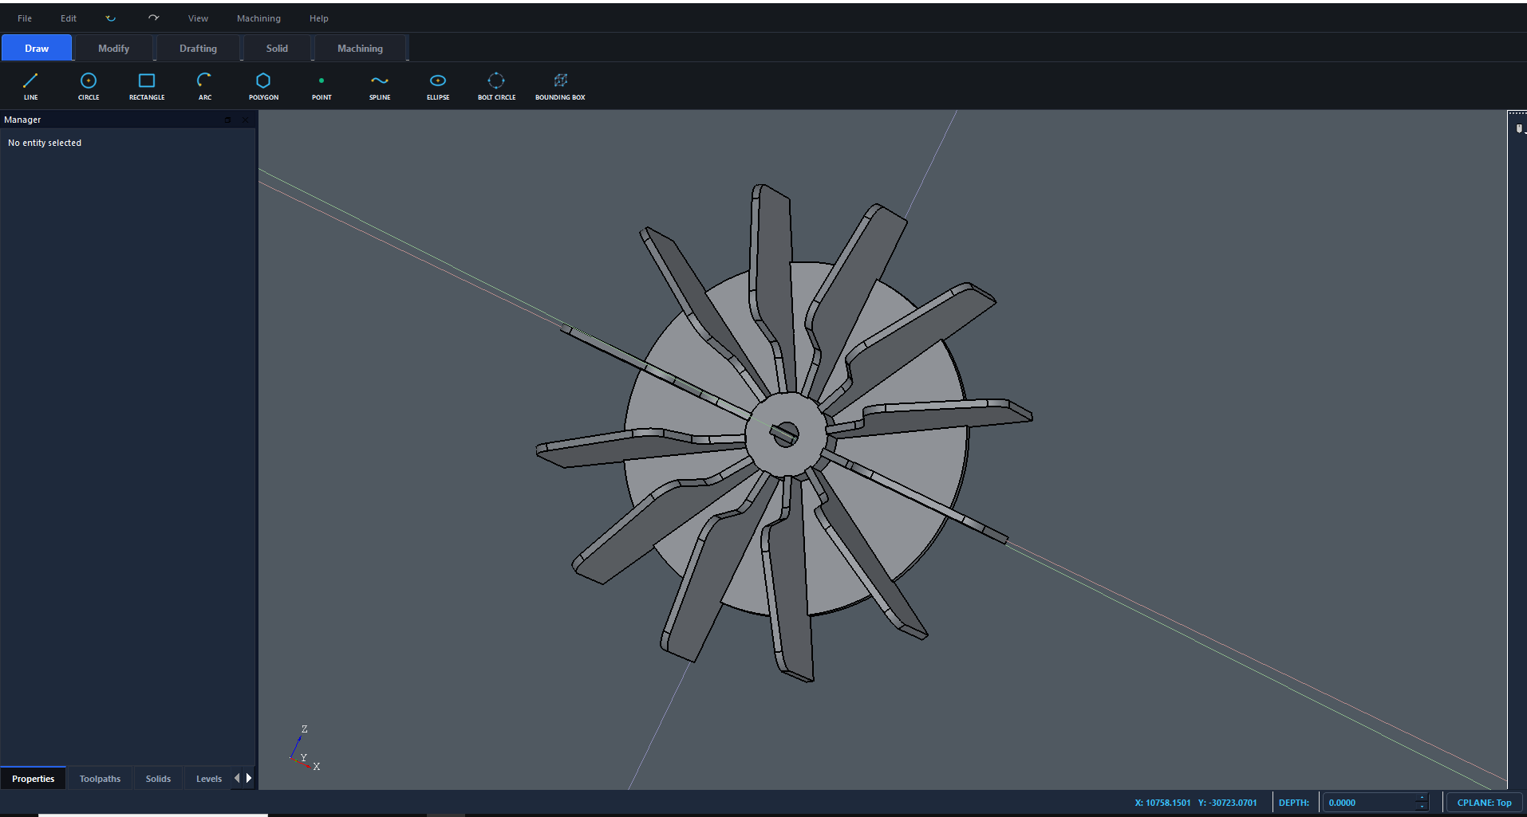Select the Line drawing tool

(x=30, y=86)
